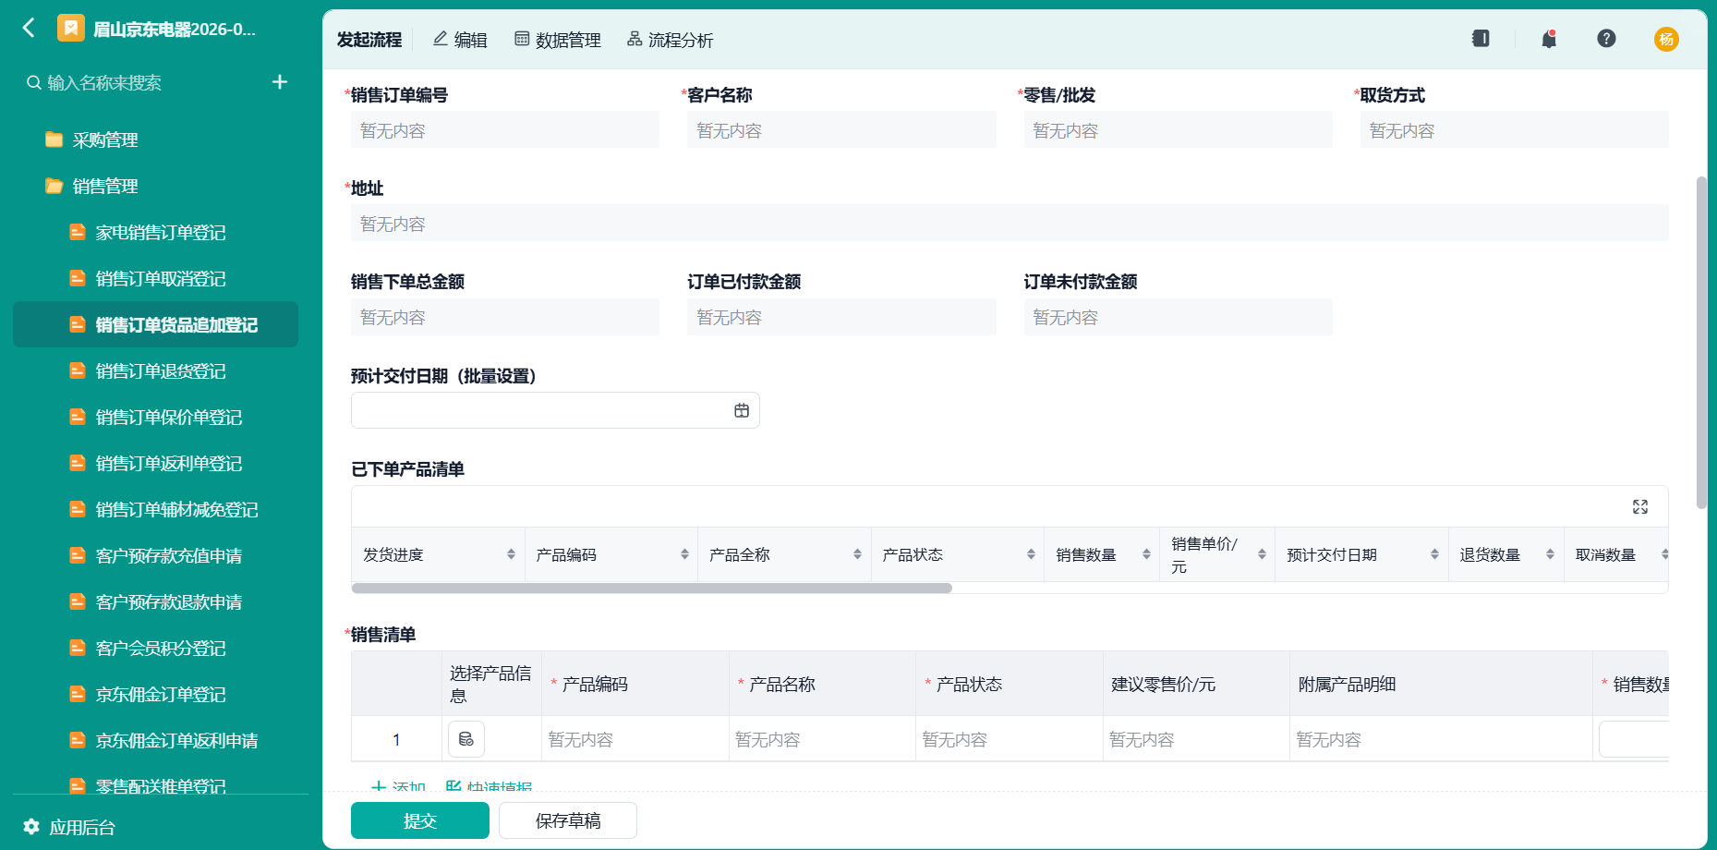Click the 地址 field

[x=1010, y=224]
